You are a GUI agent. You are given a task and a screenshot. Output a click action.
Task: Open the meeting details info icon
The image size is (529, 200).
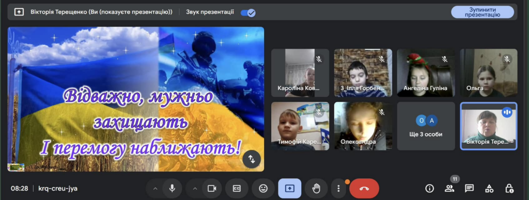[x=429, y=189]
